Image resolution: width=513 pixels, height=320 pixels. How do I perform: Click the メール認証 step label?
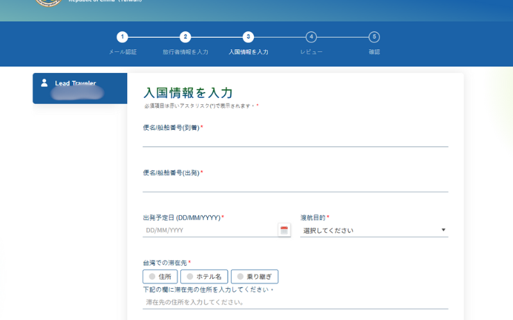tap(122, 52)
